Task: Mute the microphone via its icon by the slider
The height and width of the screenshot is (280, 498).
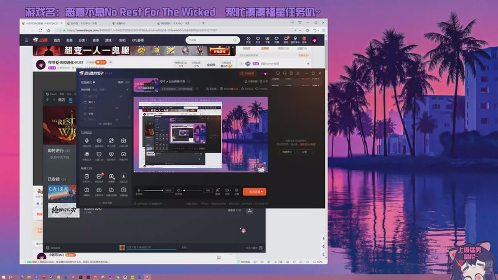Action: [x=139, y=190]
